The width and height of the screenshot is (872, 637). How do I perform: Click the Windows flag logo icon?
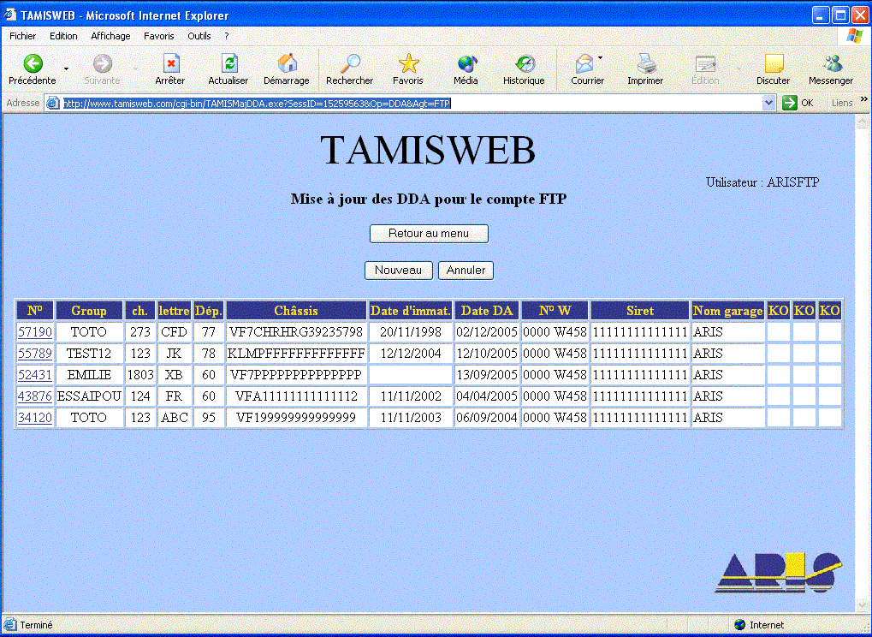click(854, 36)
